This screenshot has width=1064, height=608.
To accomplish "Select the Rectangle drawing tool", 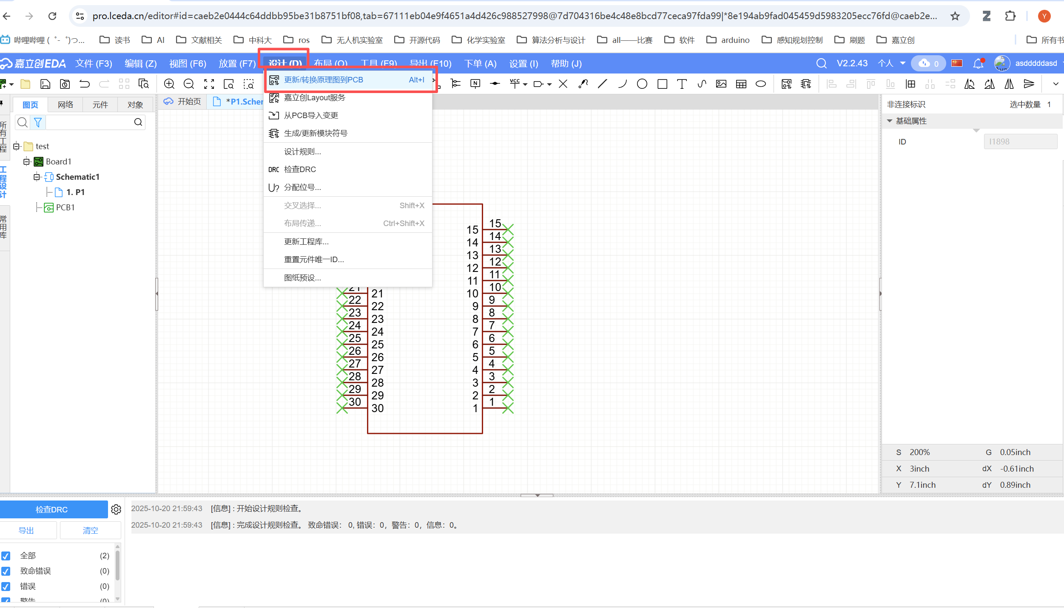I will pos(662,84).
